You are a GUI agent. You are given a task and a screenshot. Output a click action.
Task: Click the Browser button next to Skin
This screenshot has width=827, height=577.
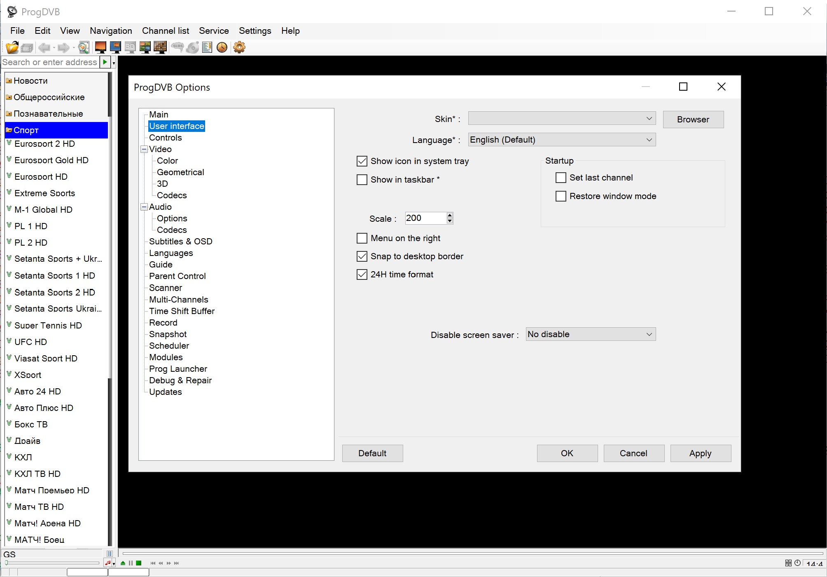pyautogui.click(x=693, y=120)
